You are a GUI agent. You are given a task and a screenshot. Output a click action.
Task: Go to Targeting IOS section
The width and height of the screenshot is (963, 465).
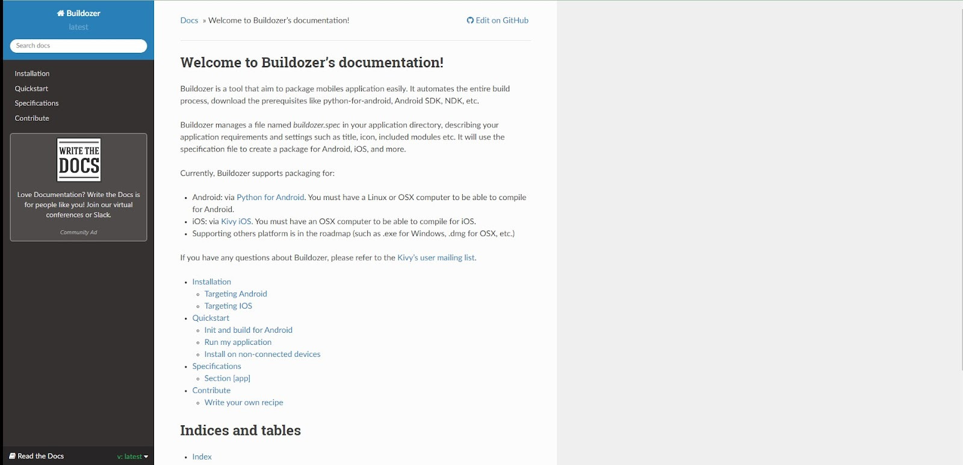pyautogui.click(x=228, y=306)
